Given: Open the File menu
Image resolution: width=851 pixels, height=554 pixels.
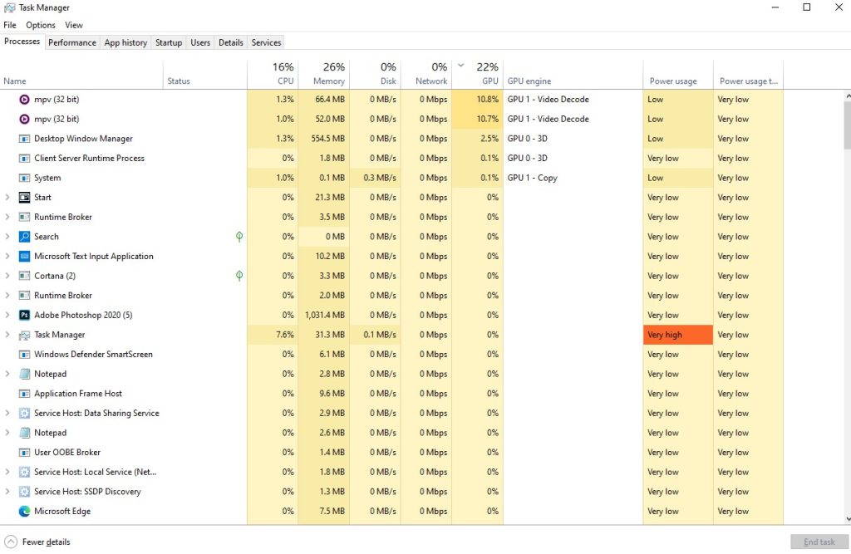Looking at the screenshot, I should click(x=10, y=25).
